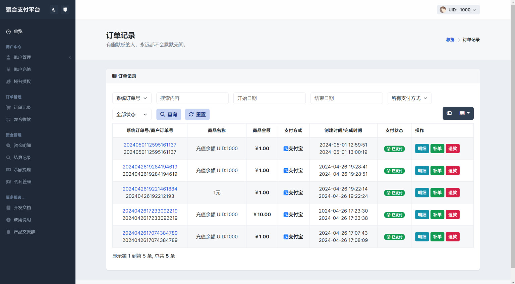The image size is (515, 284).
Task: Open the 所有支付方式 payment method dropdown
Action: pos(409,98)
